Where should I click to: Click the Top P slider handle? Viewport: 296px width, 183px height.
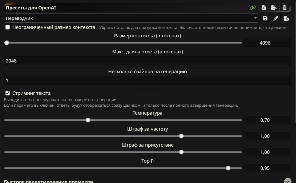point(228,168)
